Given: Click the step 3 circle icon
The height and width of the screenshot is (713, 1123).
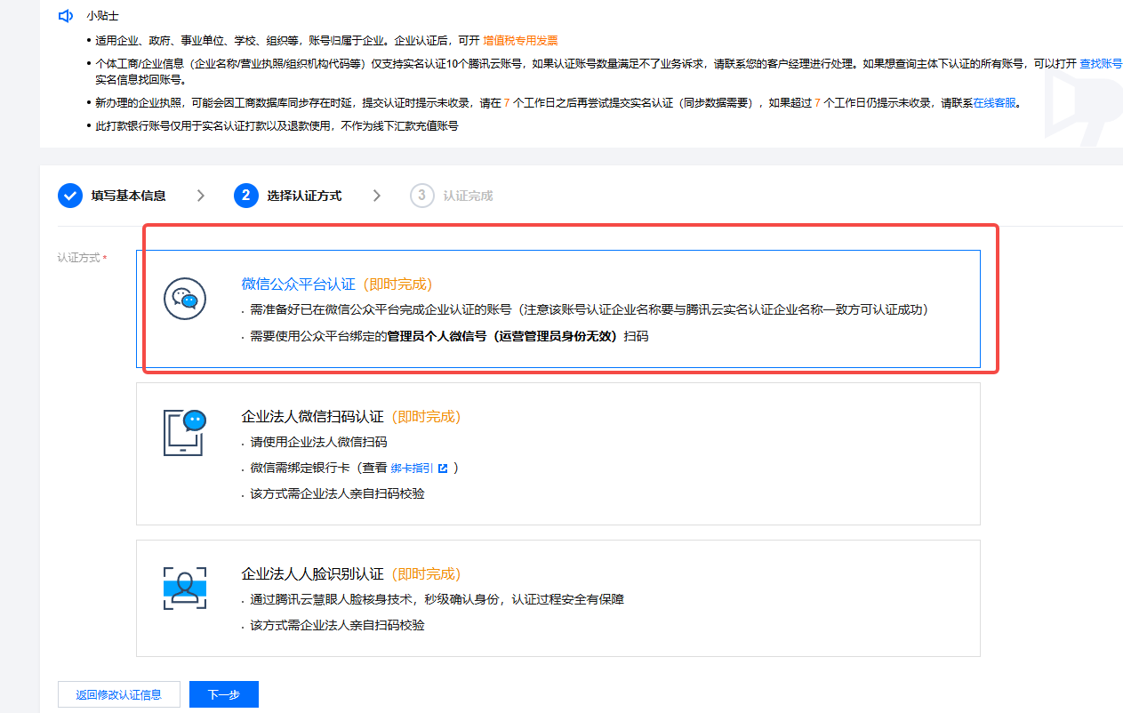Looking at the screenshot, I should [422, 196].
